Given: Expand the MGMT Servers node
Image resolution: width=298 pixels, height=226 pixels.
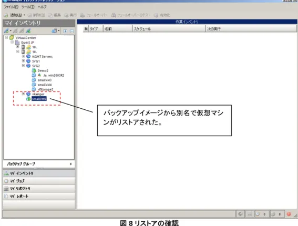Looking at the screenshot, I should [23, 56].
